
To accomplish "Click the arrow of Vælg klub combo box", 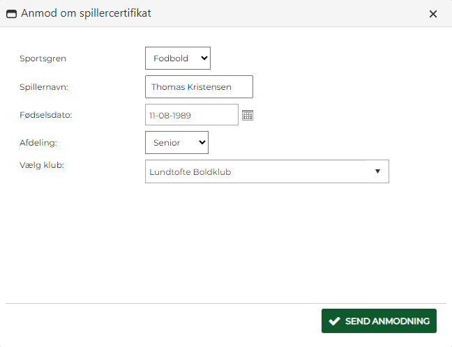I will 377,171.
